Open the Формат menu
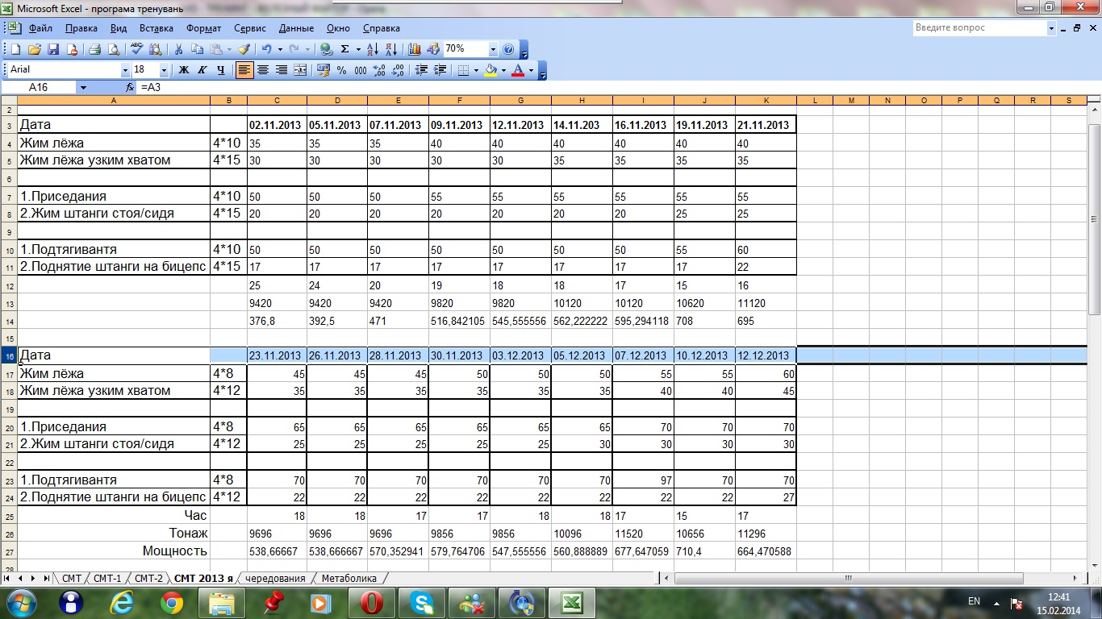1102x619 pixels. pos(203,28)
